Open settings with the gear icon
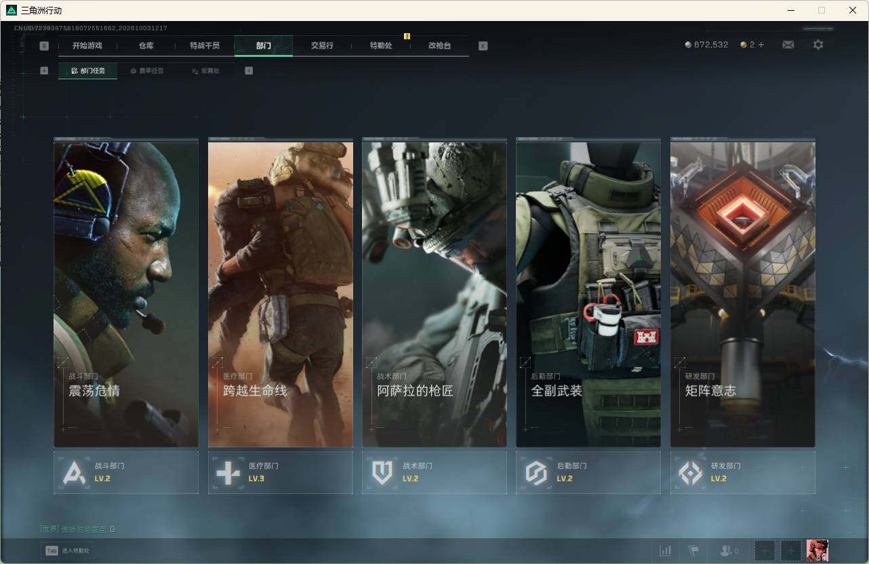The height and width of the screenshot is (564, 869). pos(818,45)
